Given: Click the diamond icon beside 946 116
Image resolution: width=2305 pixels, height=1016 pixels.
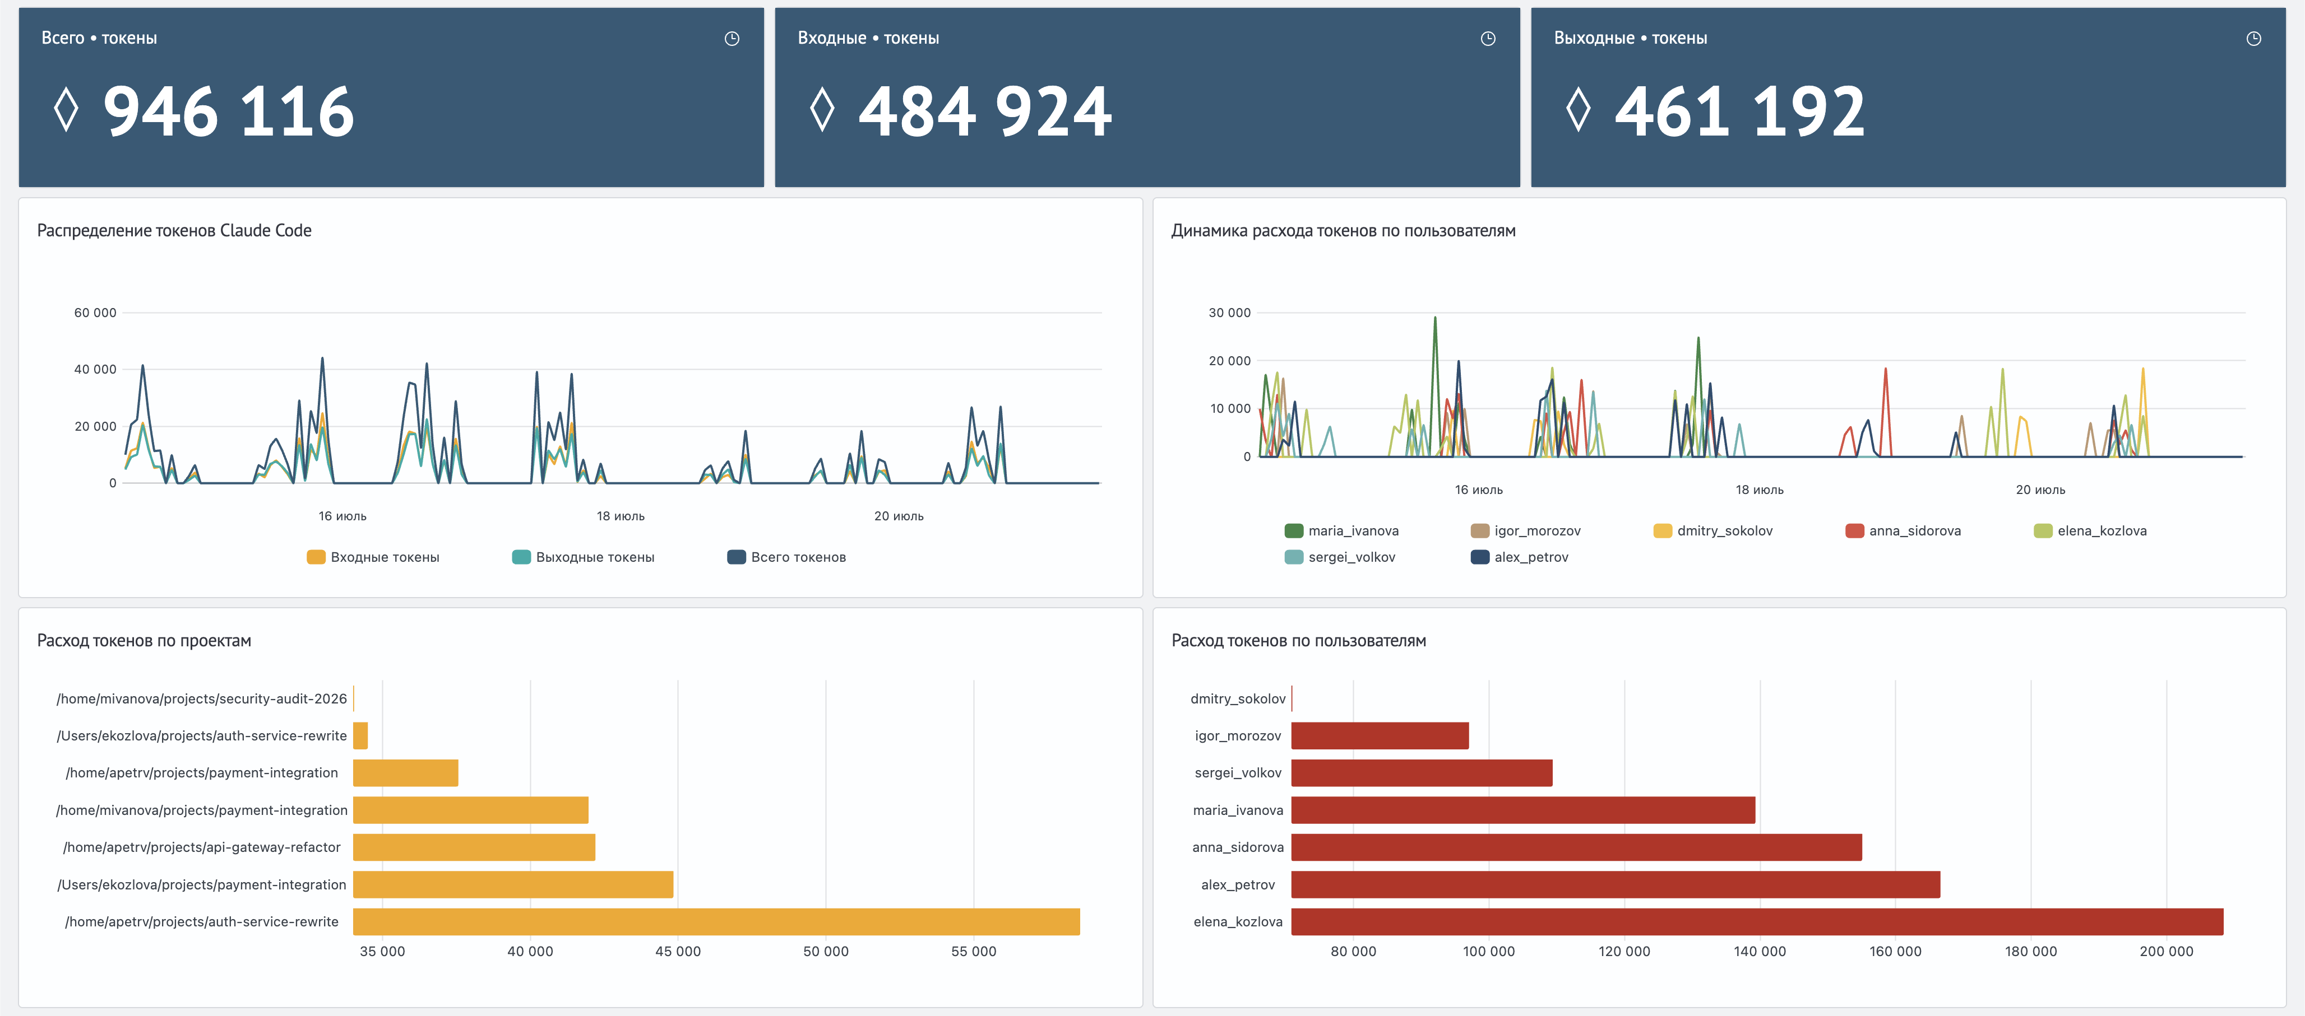Looking at the screenshot, I should coord(66,110).
